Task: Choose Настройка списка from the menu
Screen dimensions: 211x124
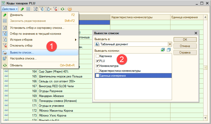Action: (x=23, y=58)
